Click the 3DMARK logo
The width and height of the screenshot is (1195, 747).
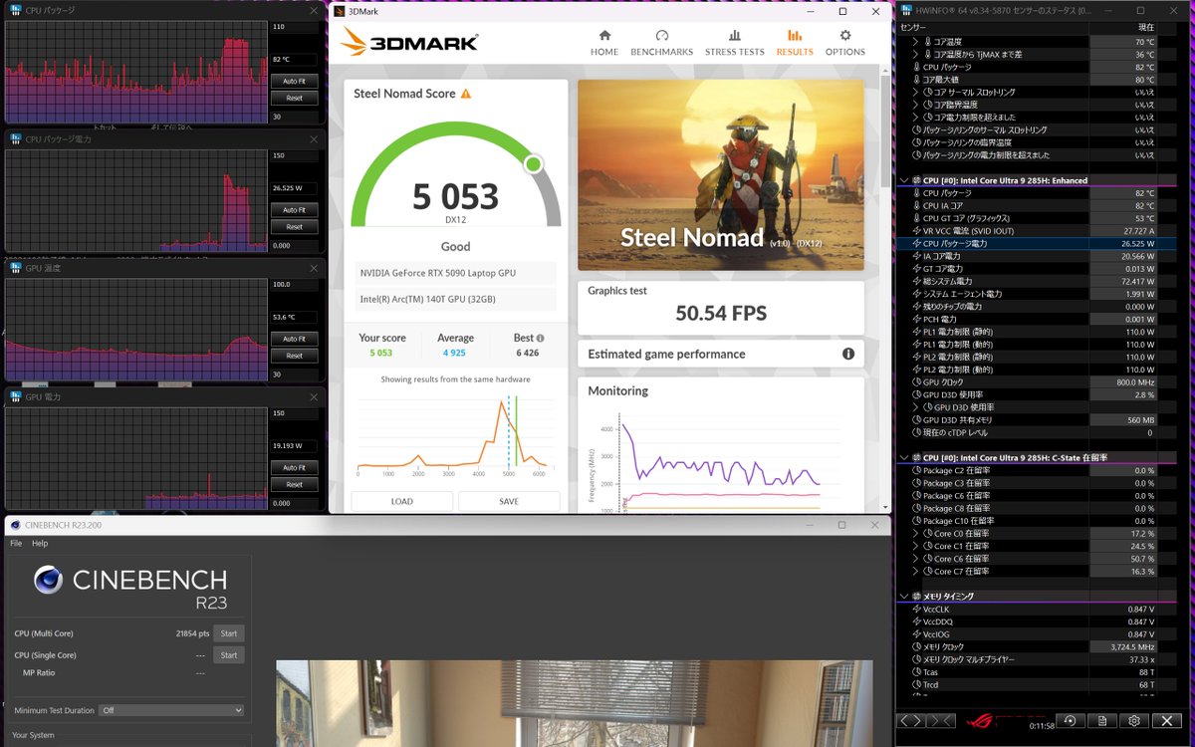(x=409, y=43)
